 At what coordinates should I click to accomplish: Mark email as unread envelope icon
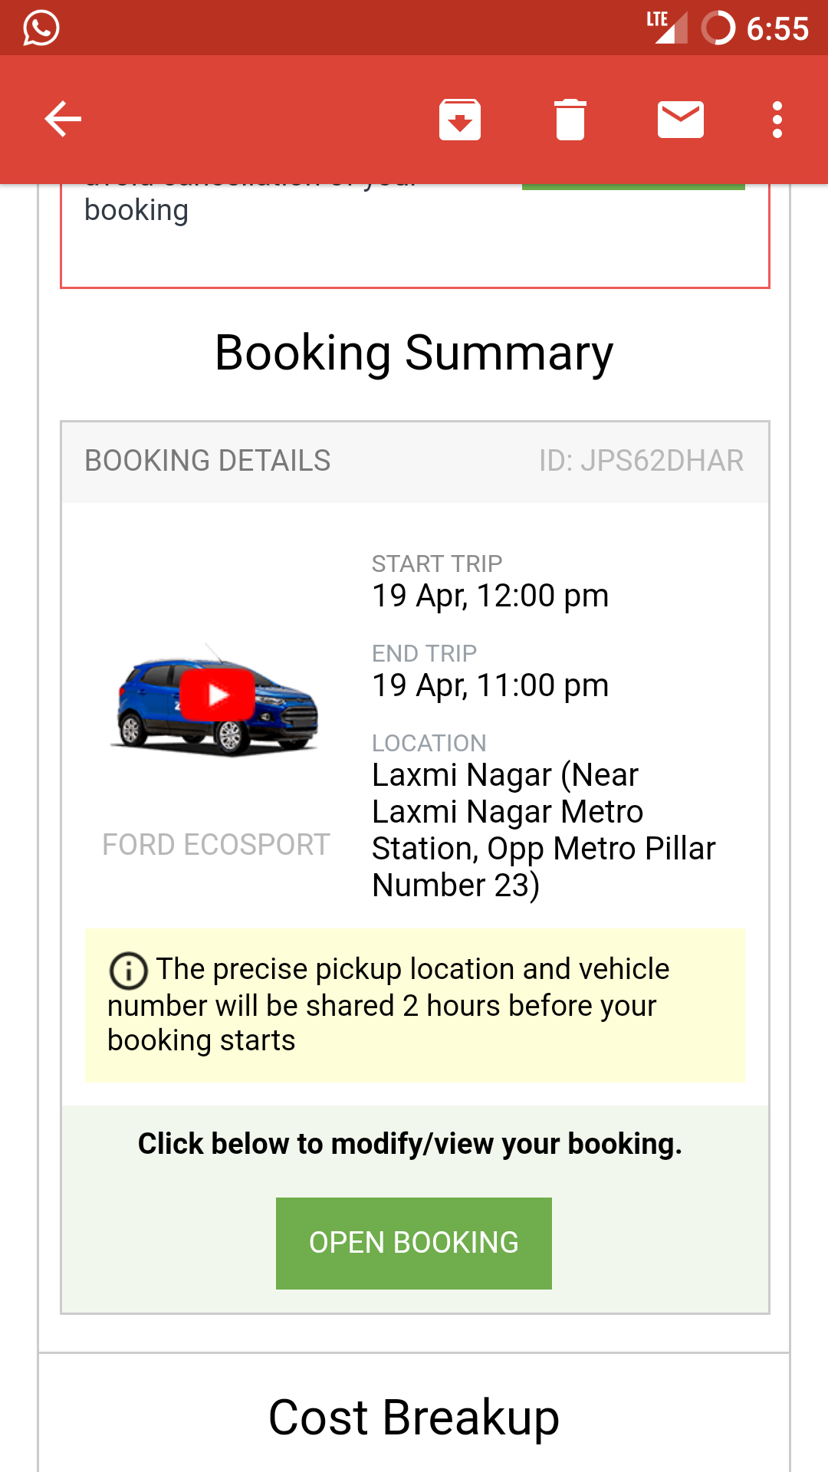pos(681,120)
